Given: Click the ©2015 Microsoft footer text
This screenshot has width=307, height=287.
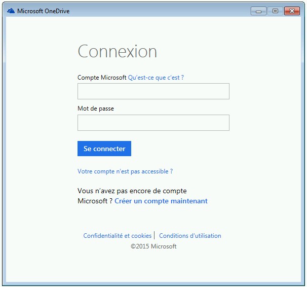Looking at the screenshot, I should tap(153, 246).
